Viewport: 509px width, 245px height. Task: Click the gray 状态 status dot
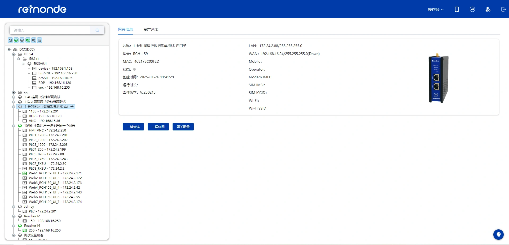(134, 69)
